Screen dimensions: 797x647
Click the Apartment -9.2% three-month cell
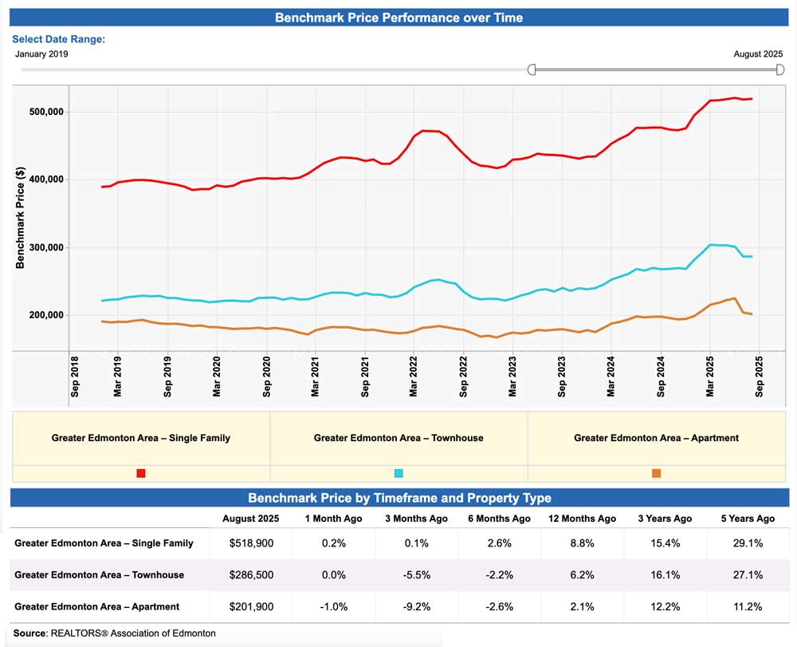[x=417, y=607]
